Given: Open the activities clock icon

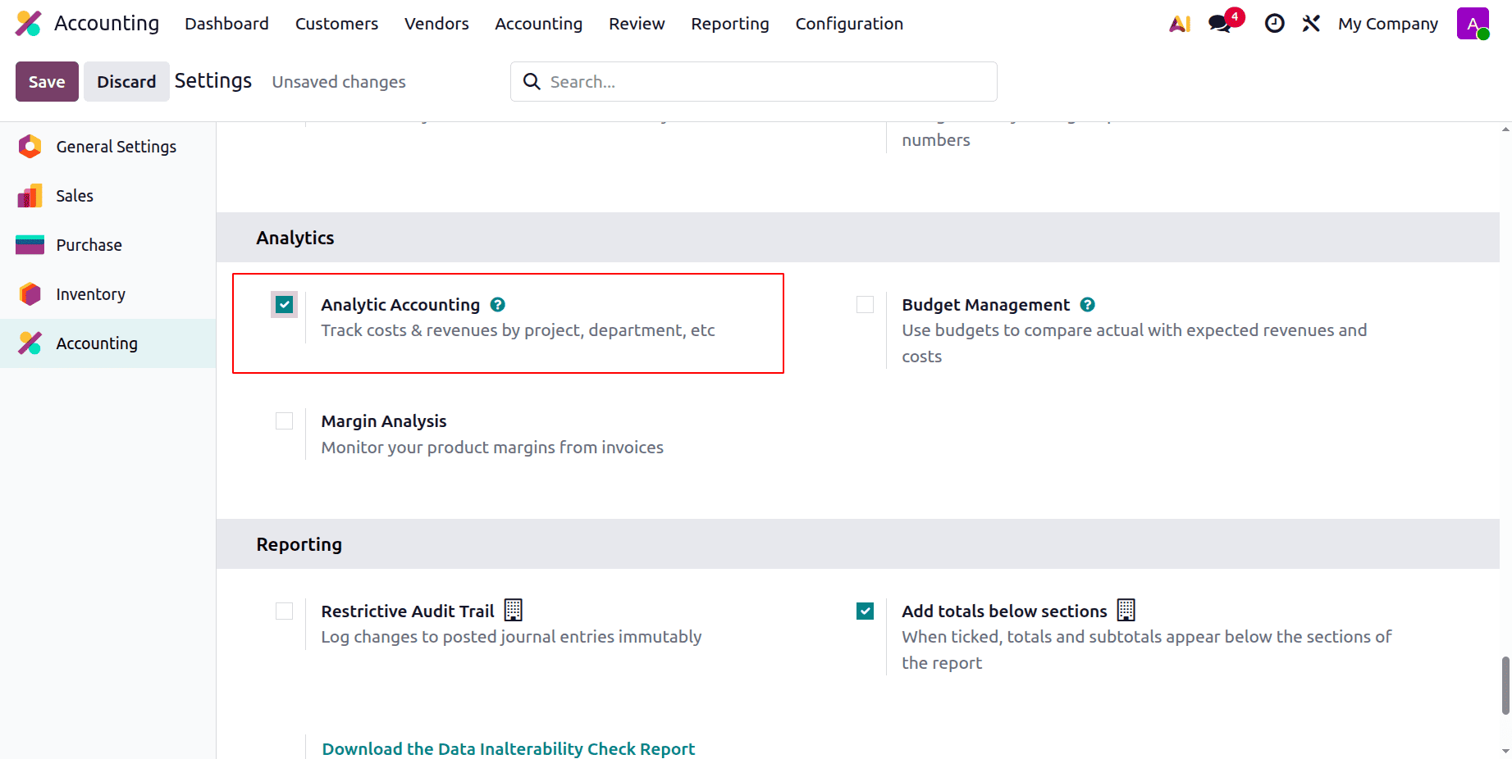Looking at the screenshot, I should coord(1274,24).
